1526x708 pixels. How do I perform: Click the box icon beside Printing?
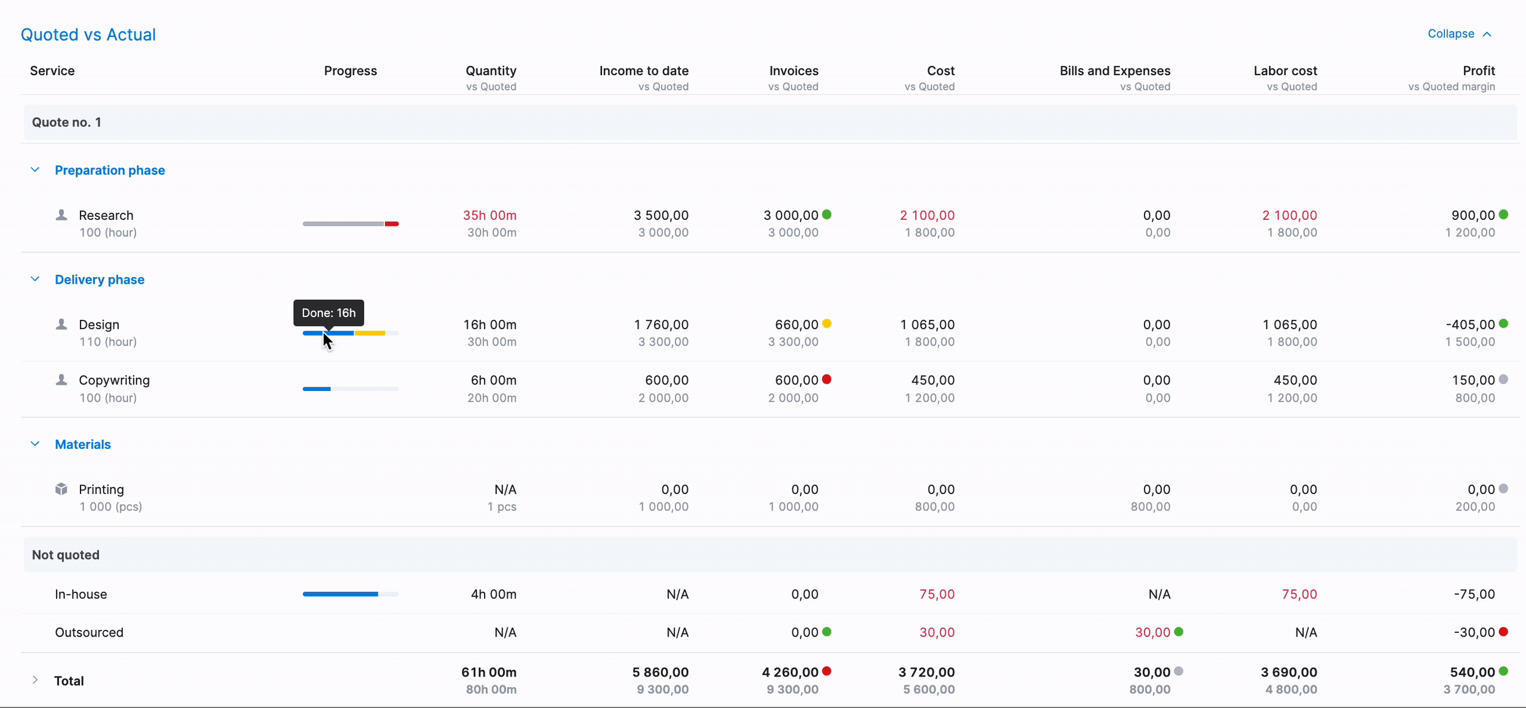coord(61,489)
